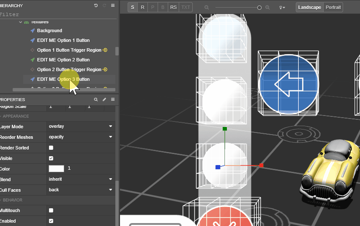Viewport: 360px width, 226px height.
Task: Click the zoom in magnifier icon
Action: [x=267, y=7]
